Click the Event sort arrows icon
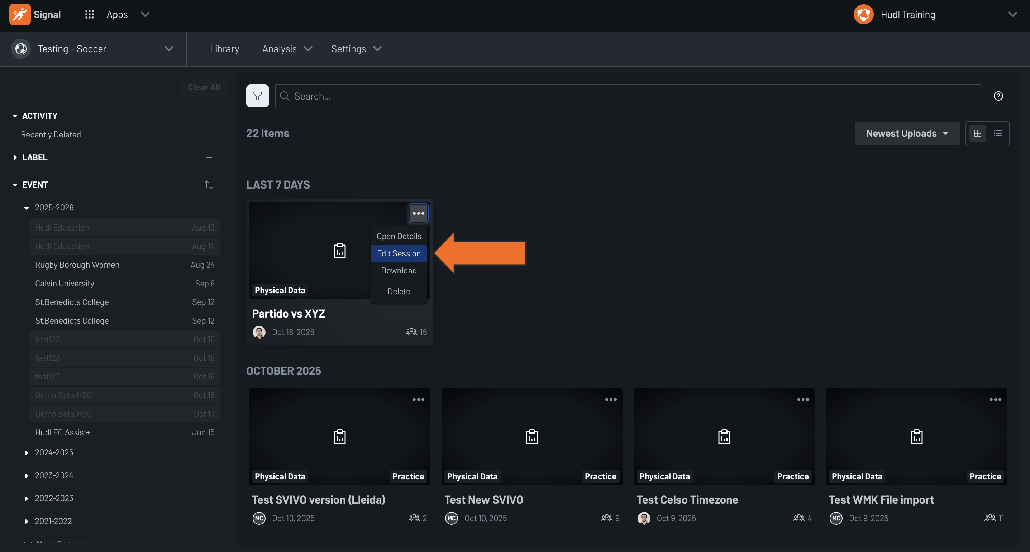This screenshot has width=1030, height=552. (x=209, y=184)
